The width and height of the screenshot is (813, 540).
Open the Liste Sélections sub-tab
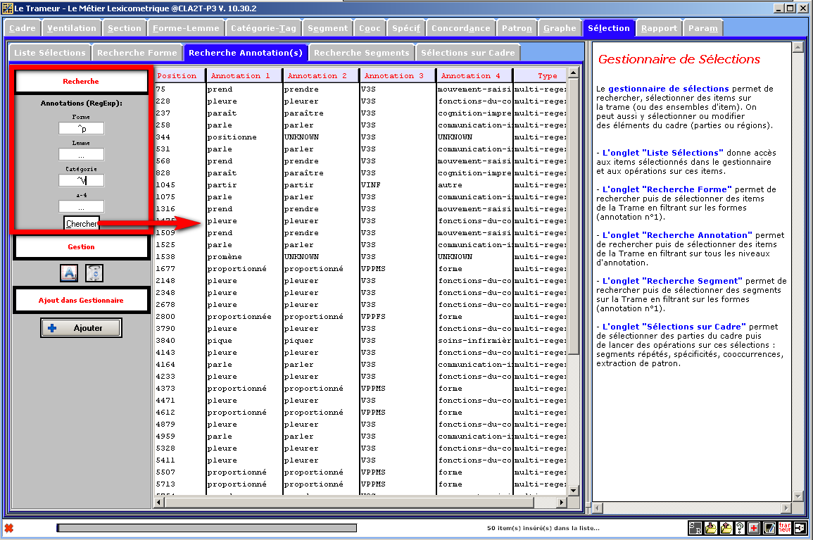click(50, 53)
